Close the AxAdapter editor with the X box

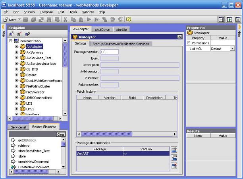pyautogui.click(x=179, y=37)
